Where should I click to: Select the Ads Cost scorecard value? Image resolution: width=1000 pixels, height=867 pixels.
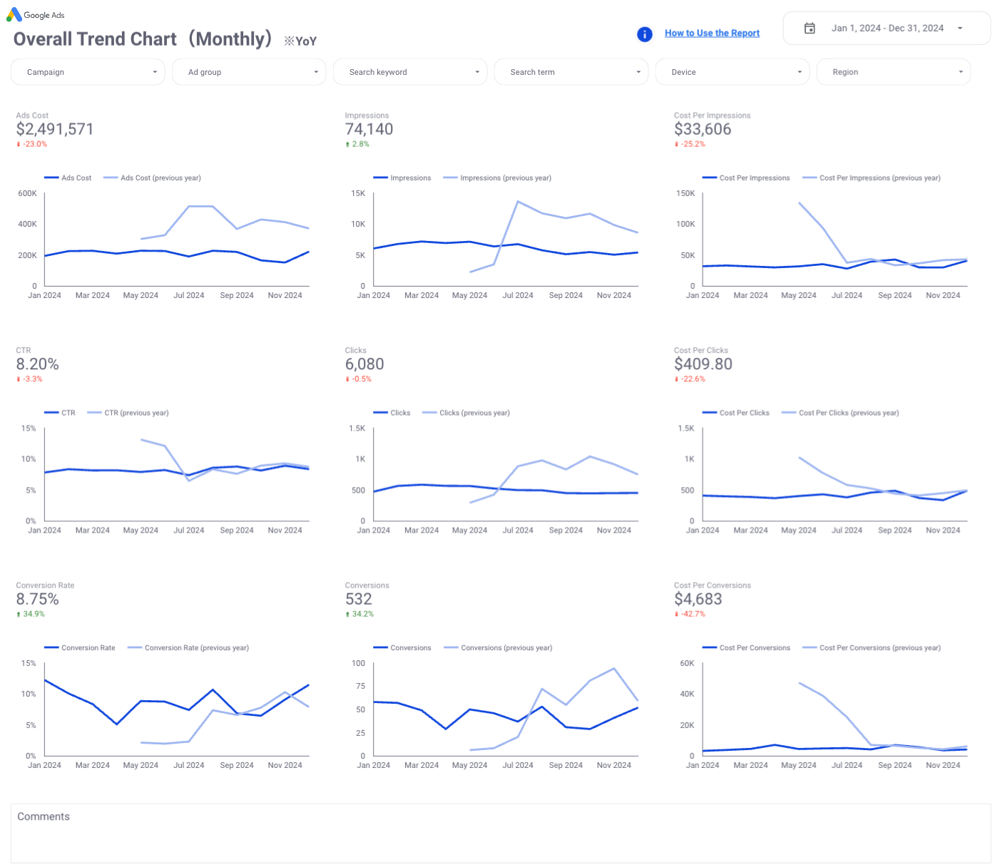[x=55, y=129]
